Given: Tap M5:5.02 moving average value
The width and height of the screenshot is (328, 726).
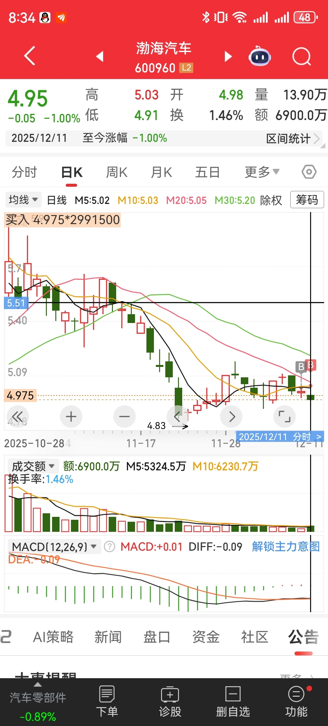Looking at the screenshot, I should [92, 200].
